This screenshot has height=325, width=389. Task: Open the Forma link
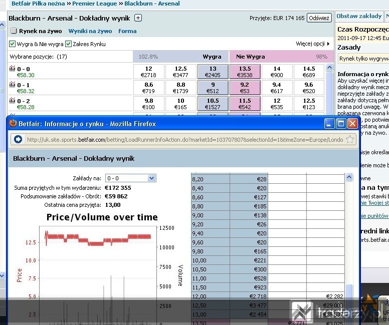click(127, 31)
